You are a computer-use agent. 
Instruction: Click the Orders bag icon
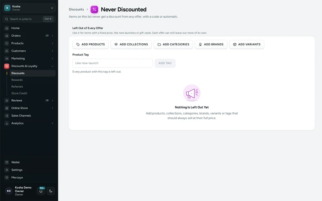point(7,36)
